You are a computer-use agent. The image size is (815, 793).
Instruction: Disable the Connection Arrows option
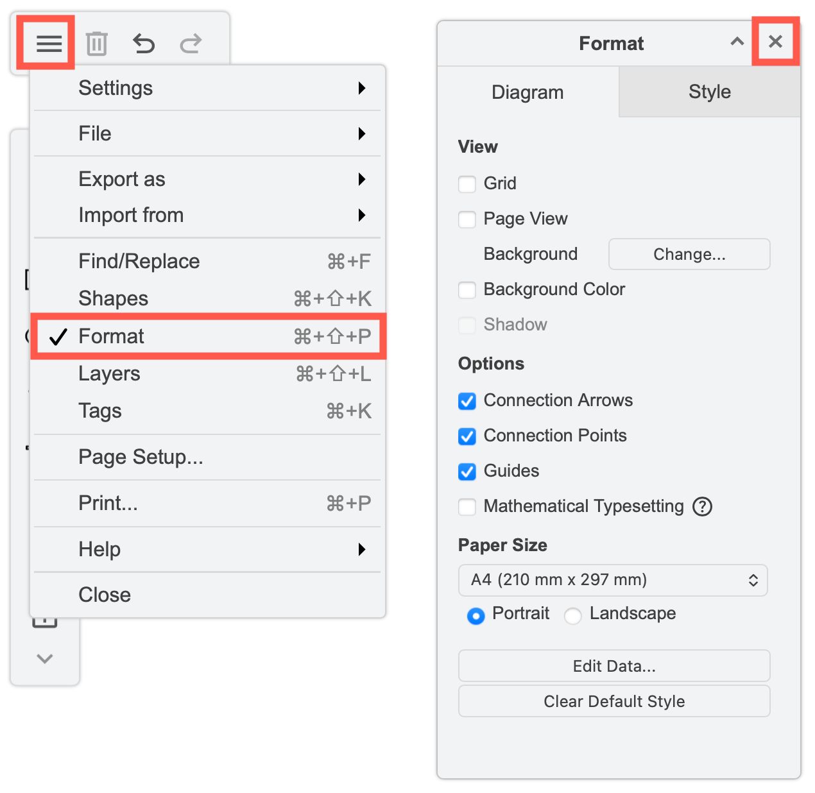tap(467, 401)
